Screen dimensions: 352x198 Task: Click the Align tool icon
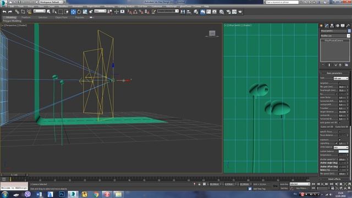tap(189, 12)
